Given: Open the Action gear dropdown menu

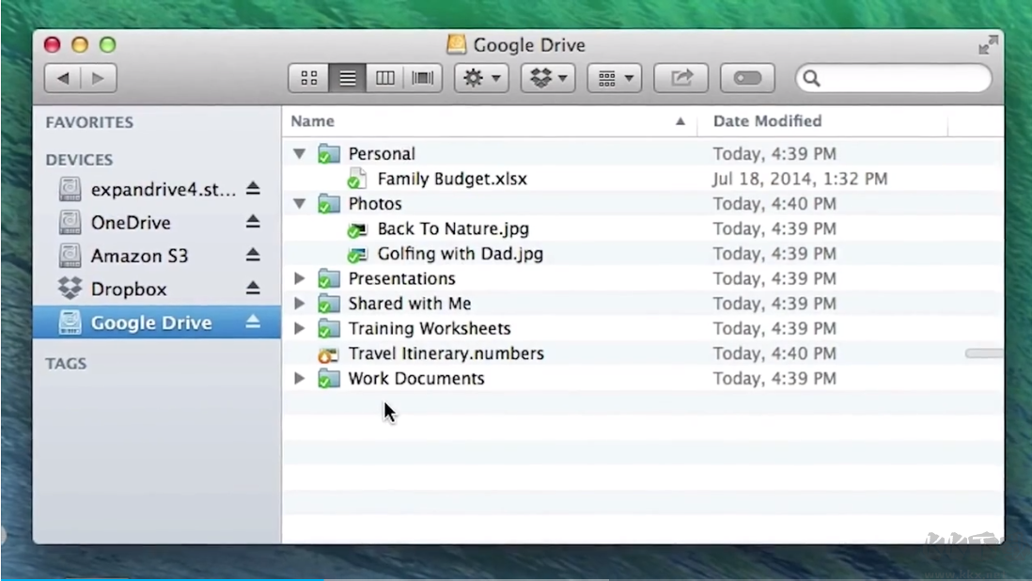Looking at the screenshot, I should (x=481, y=78).
